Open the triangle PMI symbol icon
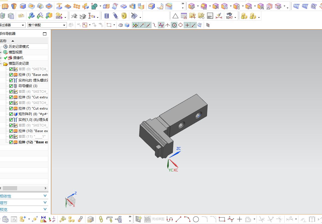Image resolution: width=322 pixels, height=224 pixels. [x=175, y=16]
